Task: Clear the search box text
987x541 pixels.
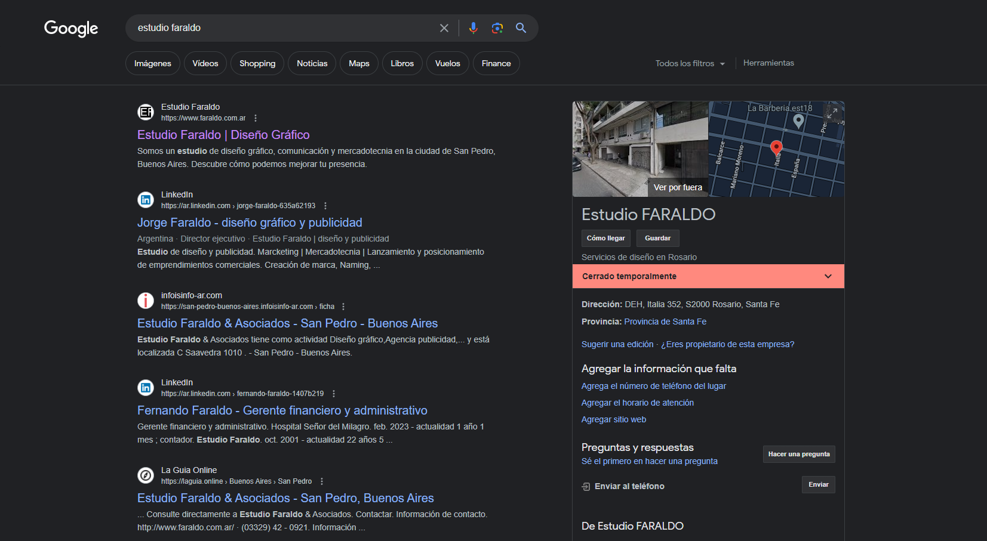Action: pyautogui.click(x=444, y=28)
